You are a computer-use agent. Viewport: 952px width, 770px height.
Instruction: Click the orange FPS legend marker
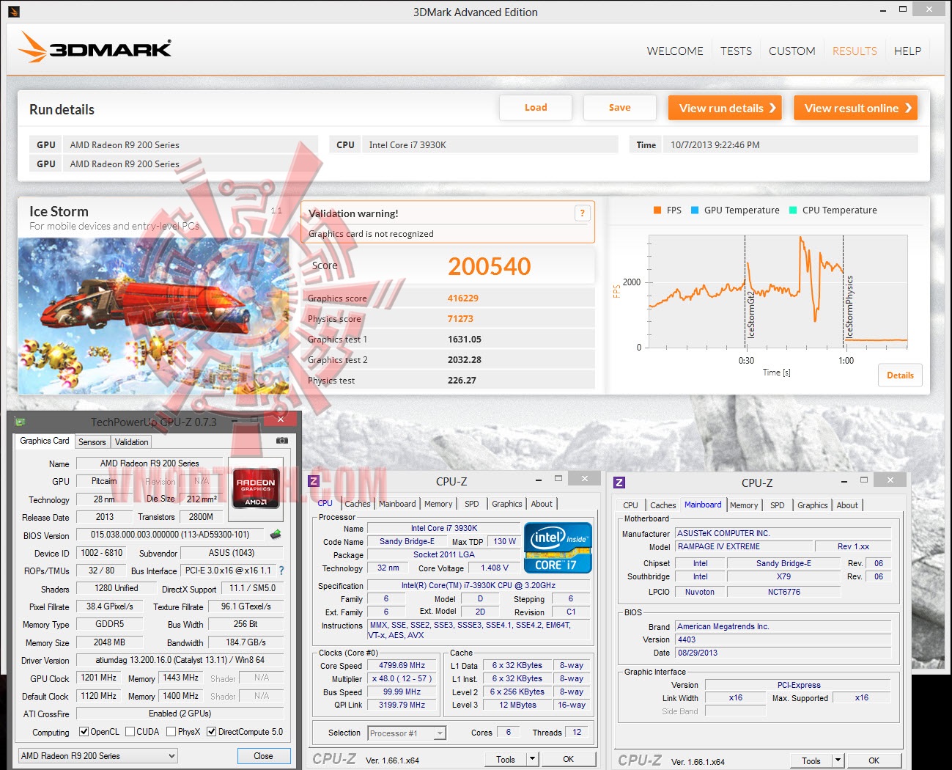click(657, 210)
